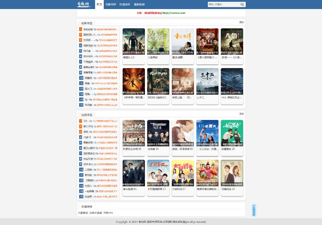Click 更多 in the movie section header

[x=241, y=22]
